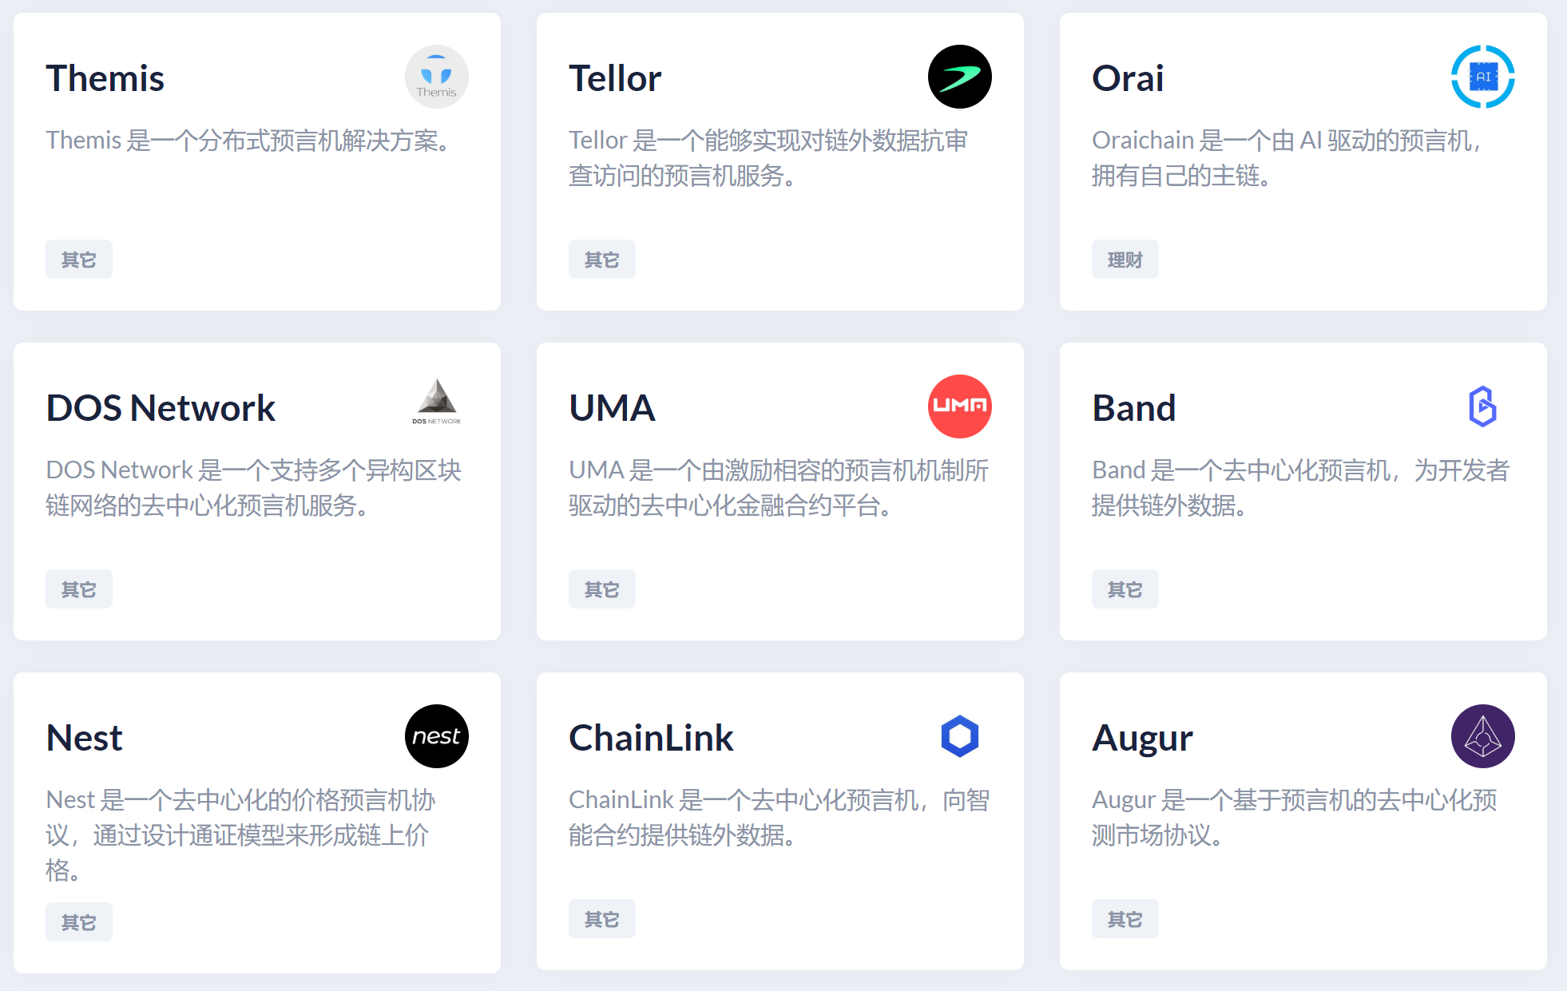This screenshot has width=1567, height=991.
Task: Select the 其它 tag on UMA card
Action: pyautogui.click(x=602, y=589)
